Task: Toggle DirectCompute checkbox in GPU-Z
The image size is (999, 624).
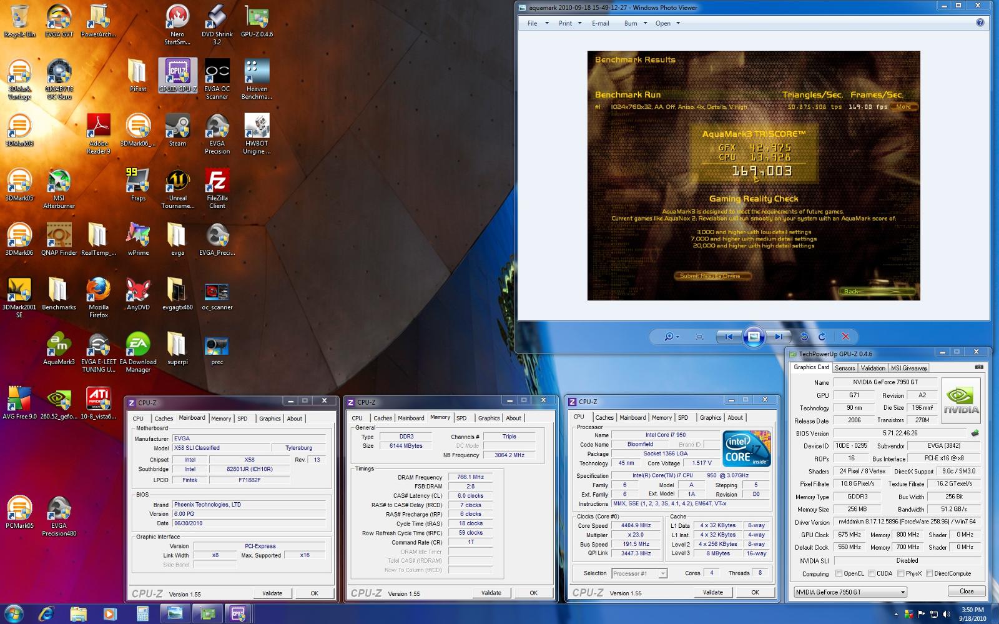Action: (930, 573)
